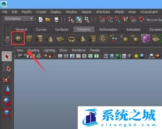Viewport: 162px width, 129px height.
Task: Open the File menu
Action: pyautogui.click(x=5, y=12)
